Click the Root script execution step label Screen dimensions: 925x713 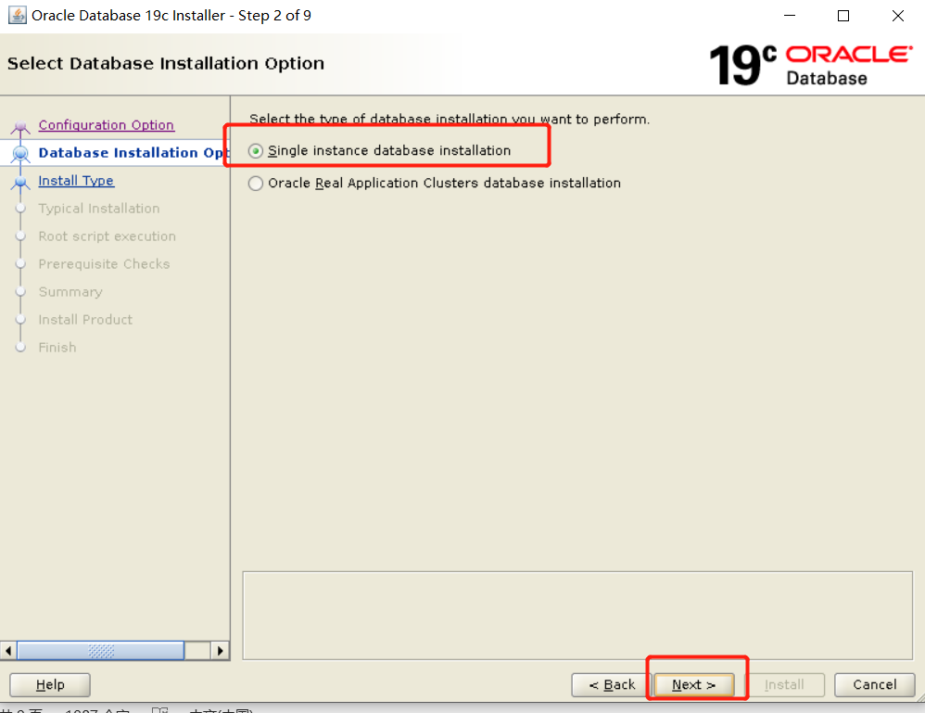107,236
